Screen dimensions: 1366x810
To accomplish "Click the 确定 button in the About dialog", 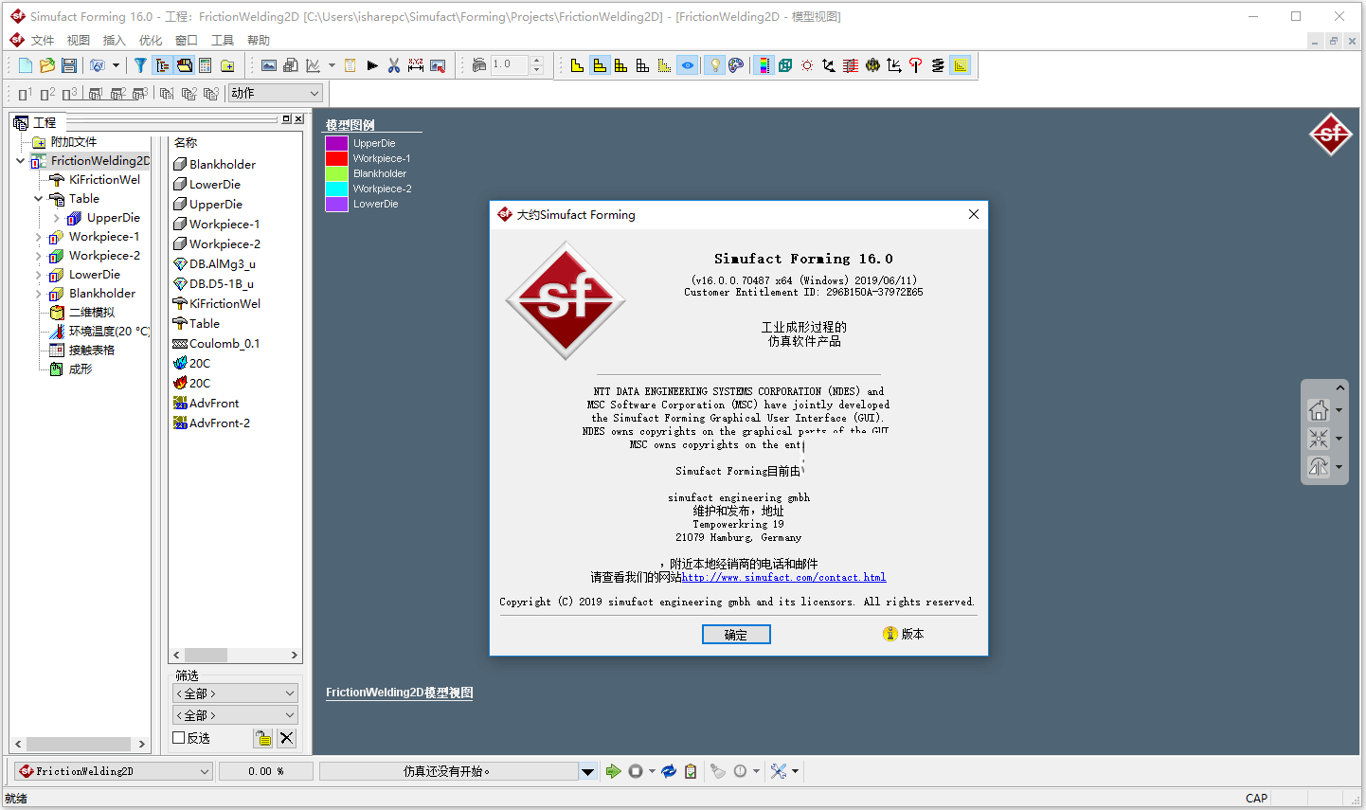I will click(x=736, y=635).
